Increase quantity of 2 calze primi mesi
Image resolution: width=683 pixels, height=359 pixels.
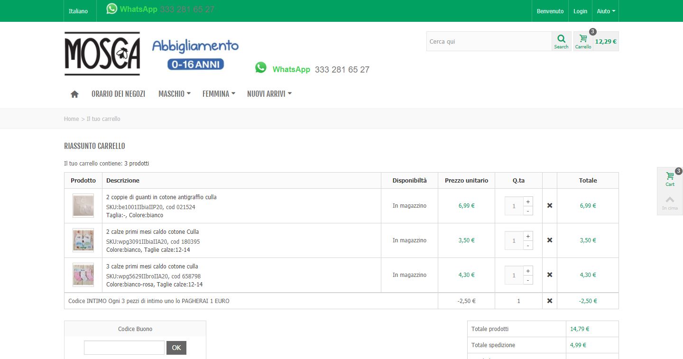pos(528,236)
